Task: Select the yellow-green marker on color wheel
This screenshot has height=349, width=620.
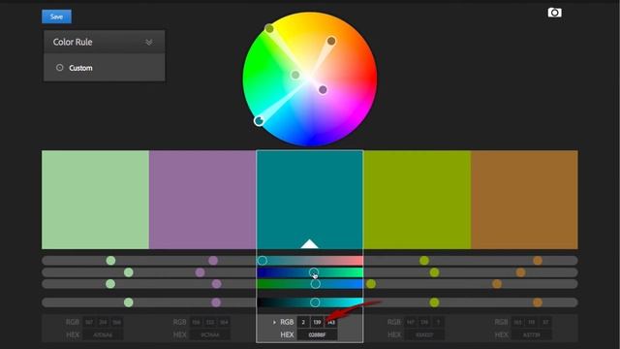Action: pyautogui.click(x=269, y=28)
